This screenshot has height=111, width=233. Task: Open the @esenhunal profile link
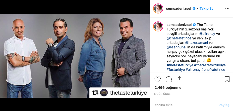(176, 47)
